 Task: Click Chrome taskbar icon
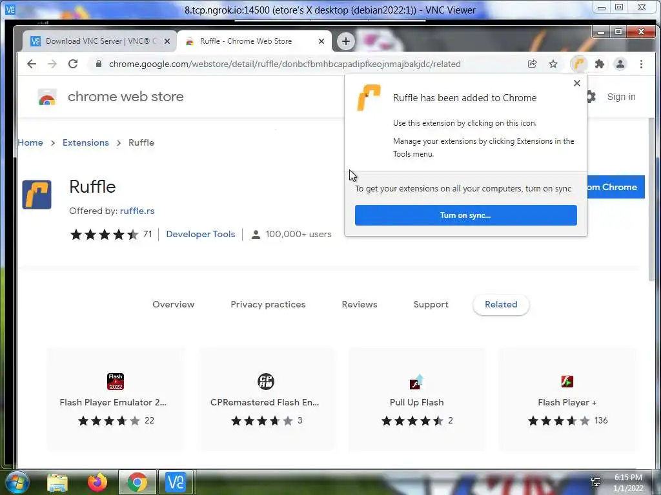tap(137, 482)
